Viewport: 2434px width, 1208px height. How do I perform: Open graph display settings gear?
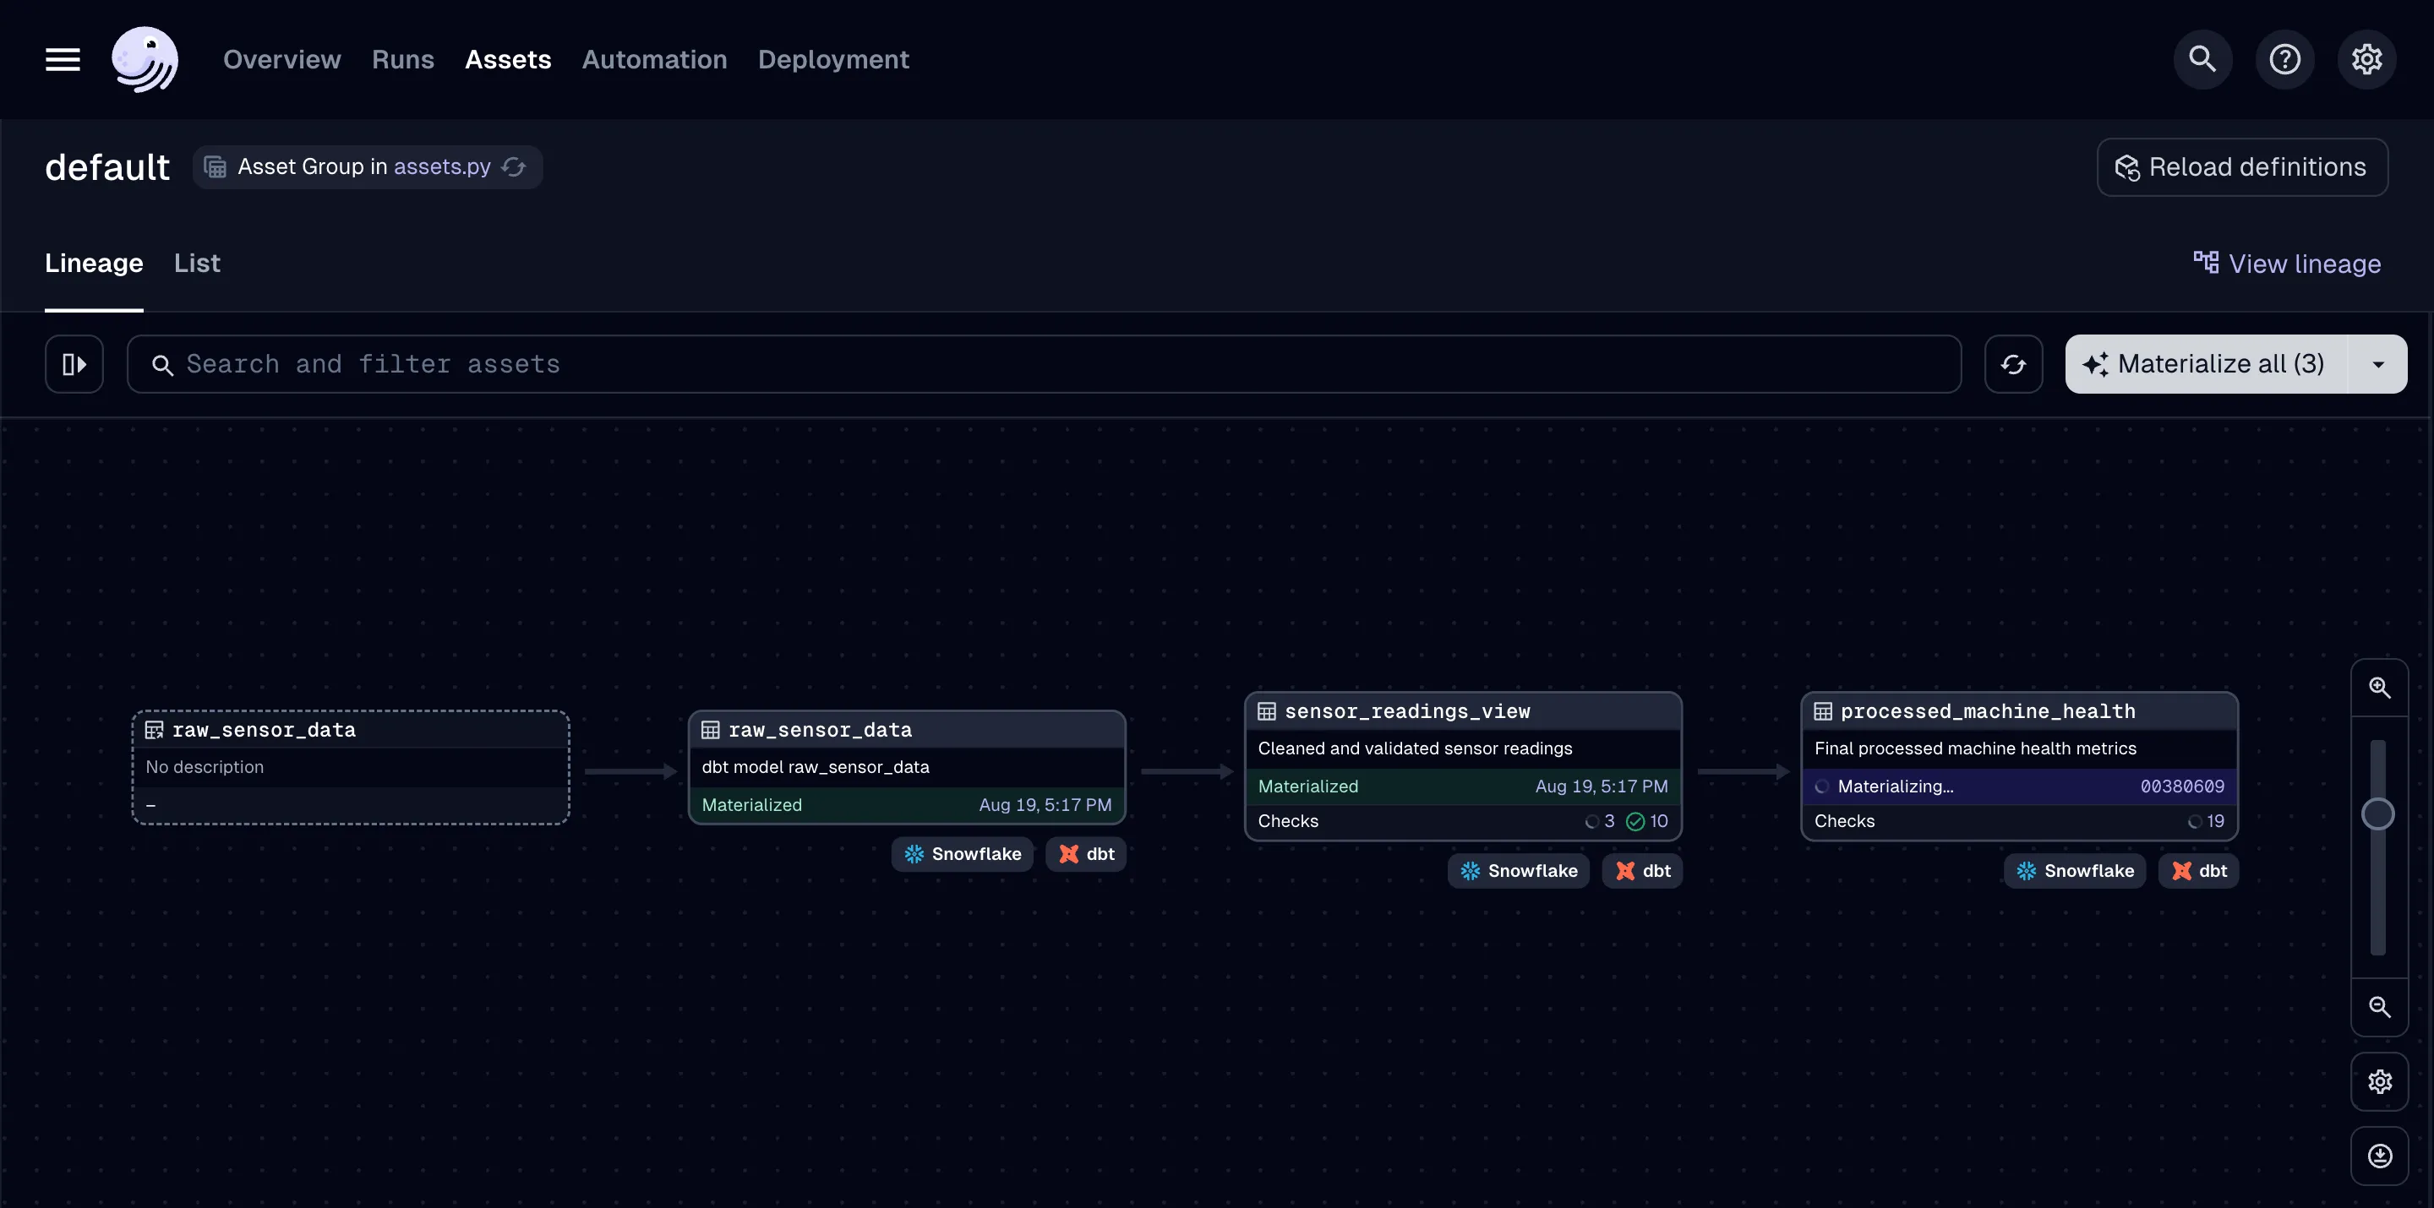pos(2380,1082)
